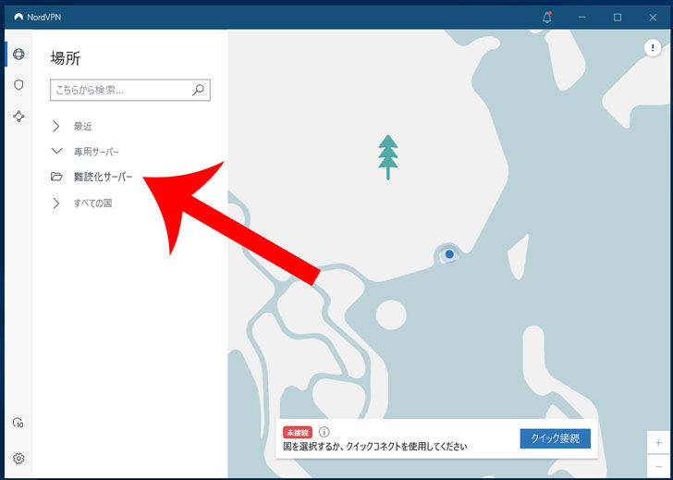This screenshot has height=480, width=673.
Task: Expand the すべての国 section chevron
Action: click(56, 203)
